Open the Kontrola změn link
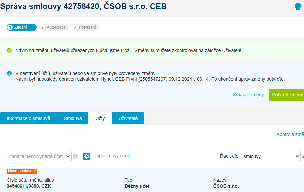This screenshot has height=192, width=304. click(x=290, y=134)
